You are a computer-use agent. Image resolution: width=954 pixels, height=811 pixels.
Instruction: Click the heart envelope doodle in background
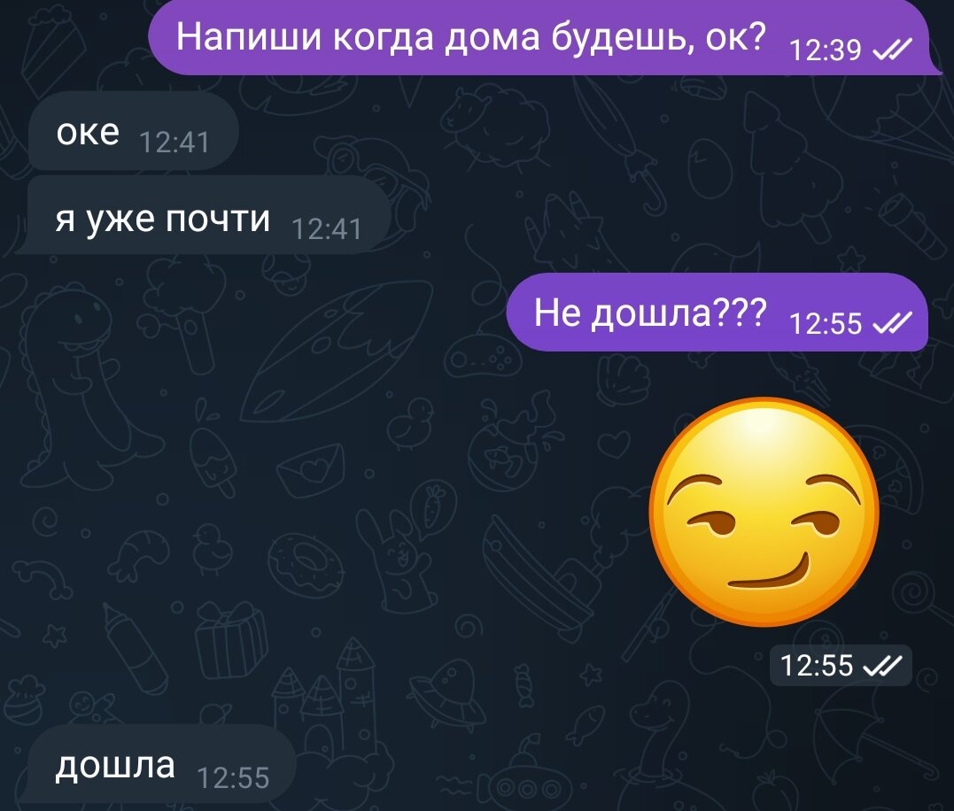coord(312,470)
